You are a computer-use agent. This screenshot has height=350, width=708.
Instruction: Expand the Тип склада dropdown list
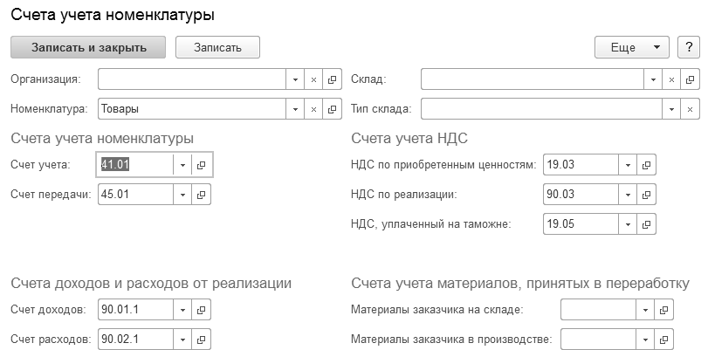[672, 110]
